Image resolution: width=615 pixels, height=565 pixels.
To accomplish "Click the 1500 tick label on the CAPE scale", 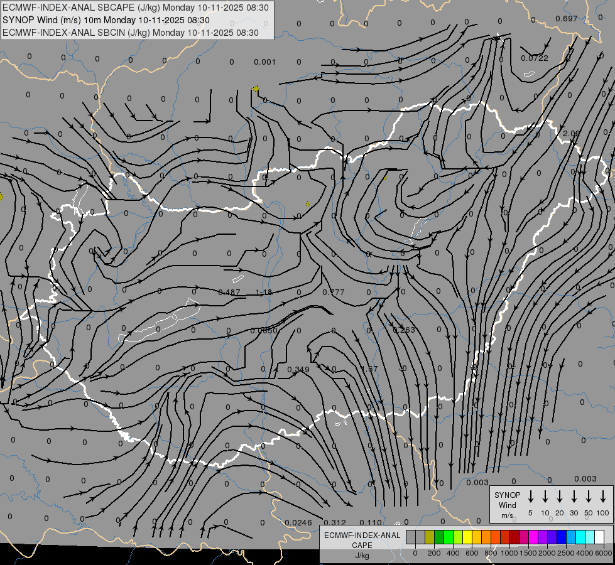I will coord(528,553).
